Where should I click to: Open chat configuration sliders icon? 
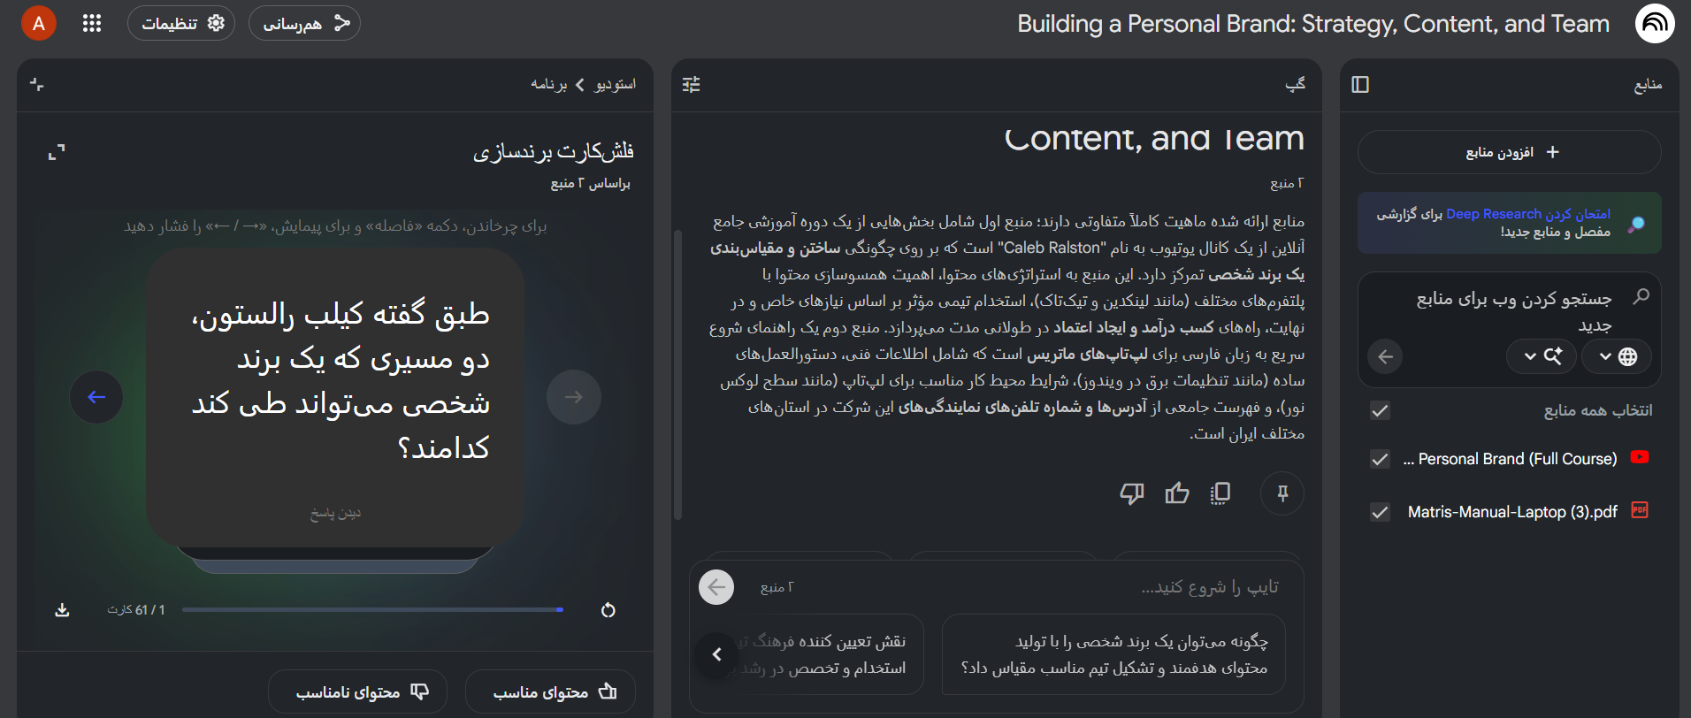(692, 84)
